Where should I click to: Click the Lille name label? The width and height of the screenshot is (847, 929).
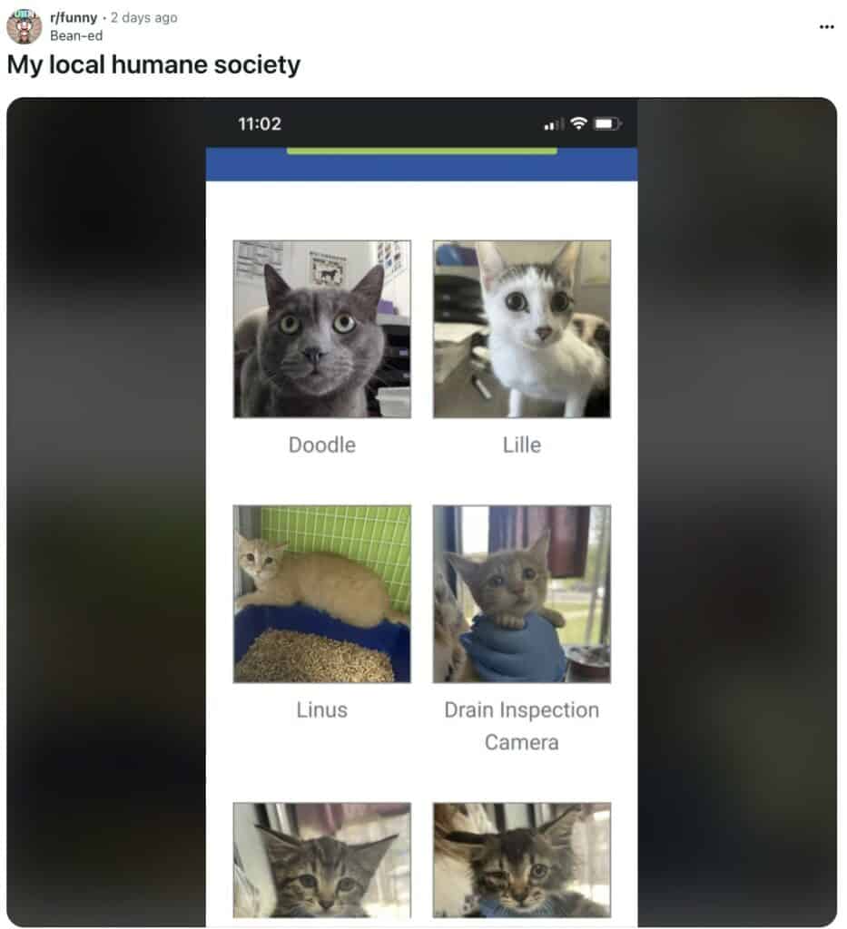[x=522, y=445]
